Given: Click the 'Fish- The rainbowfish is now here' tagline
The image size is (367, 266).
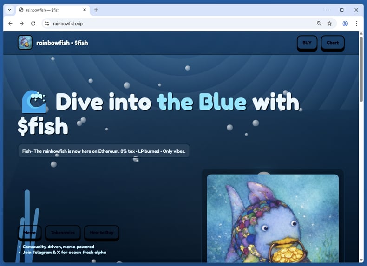Looking at the screenshot, I should (104, 151).
